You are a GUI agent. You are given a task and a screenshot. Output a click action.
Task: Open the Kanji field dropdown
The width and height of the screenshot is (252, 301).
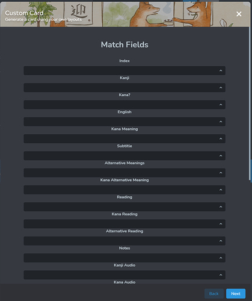pos(124,88)
